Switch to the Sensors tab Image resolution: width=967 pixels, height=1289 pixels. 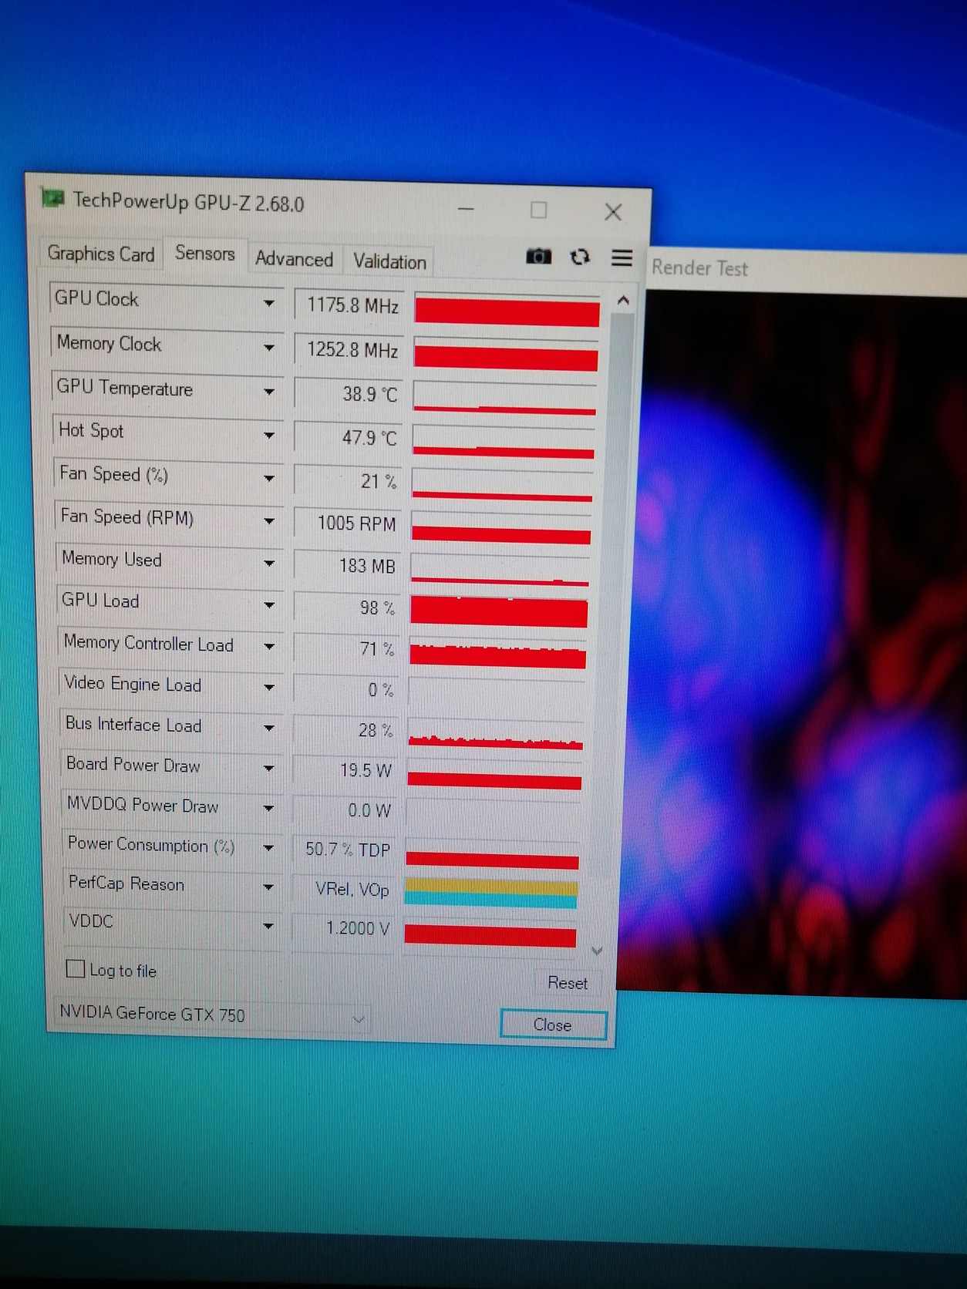click(204, 254)
